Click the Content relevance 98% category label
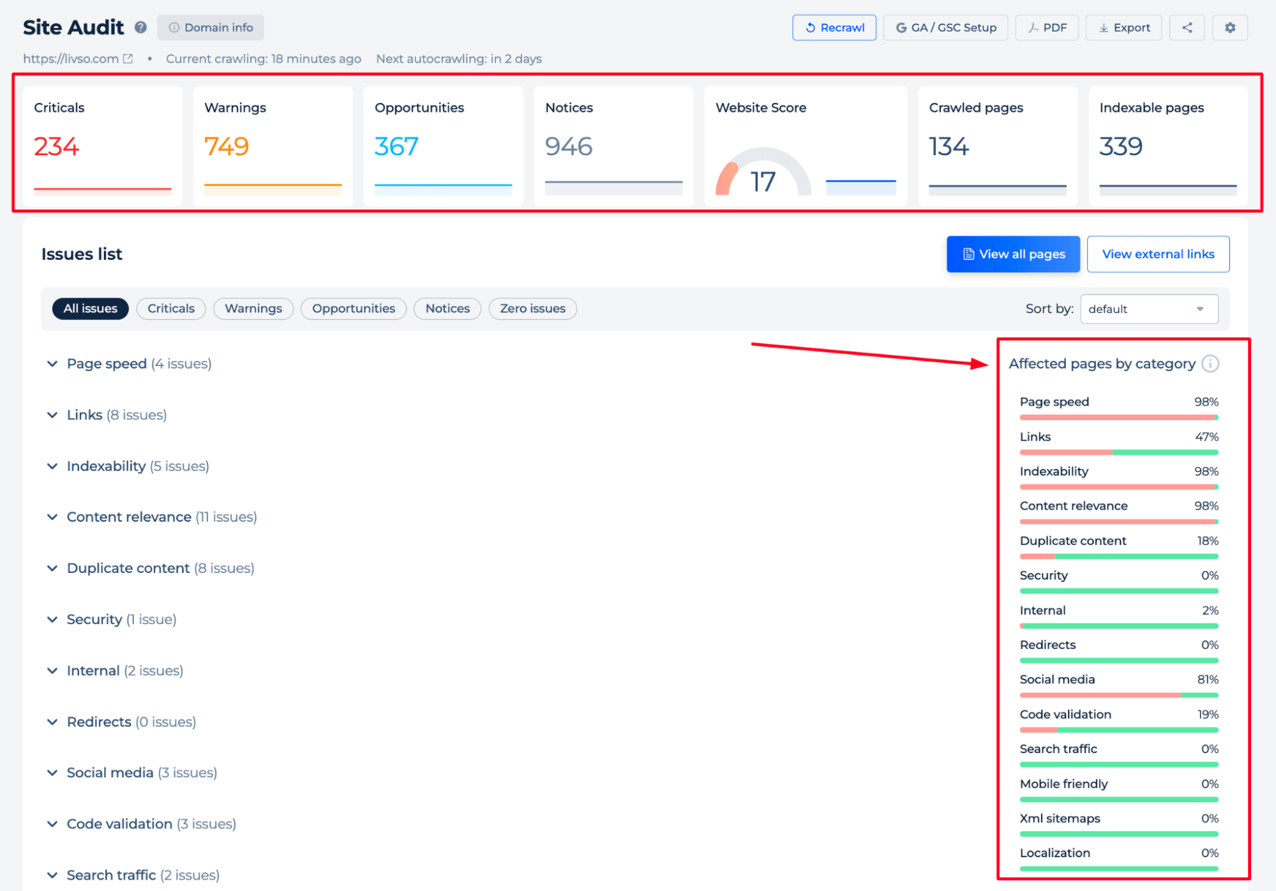The height and width of the screenshot is (891, 1276). coord(1074,506)
